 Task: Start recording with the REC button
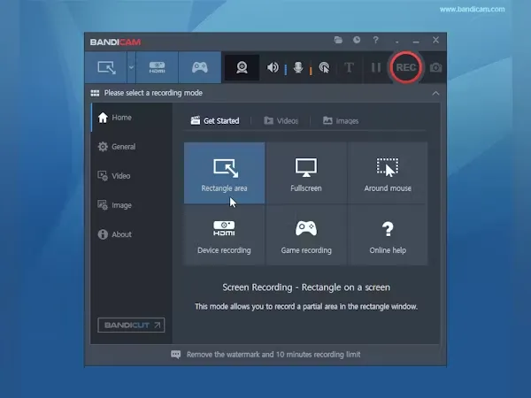(405, 67)
